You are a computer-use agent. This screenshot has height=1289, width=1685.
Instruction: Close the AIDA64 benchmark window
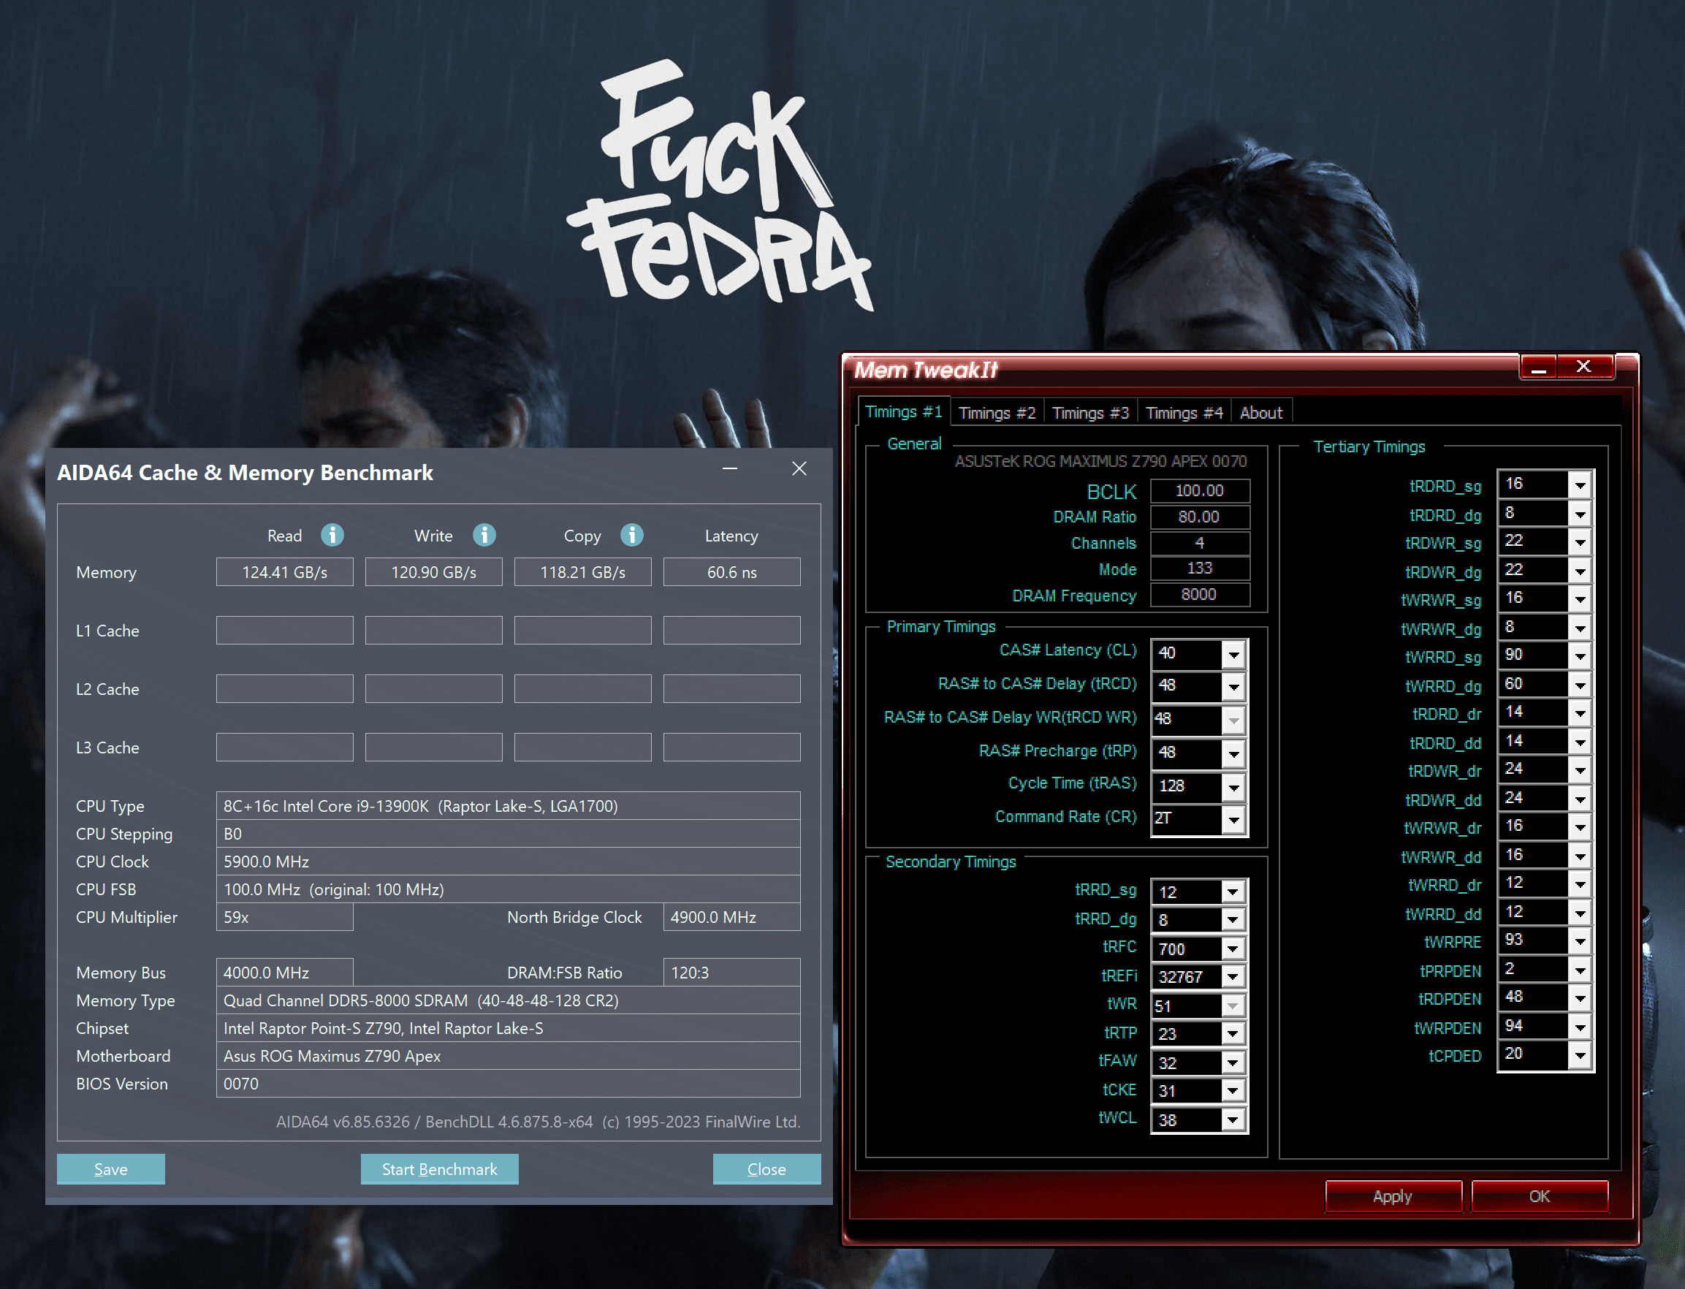(799, 468)
